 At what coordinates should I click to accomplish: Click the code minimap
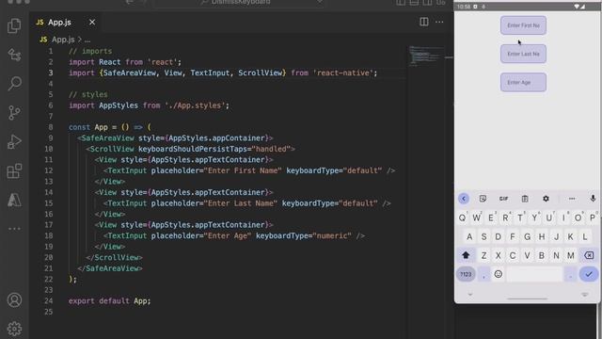[425, 56]
